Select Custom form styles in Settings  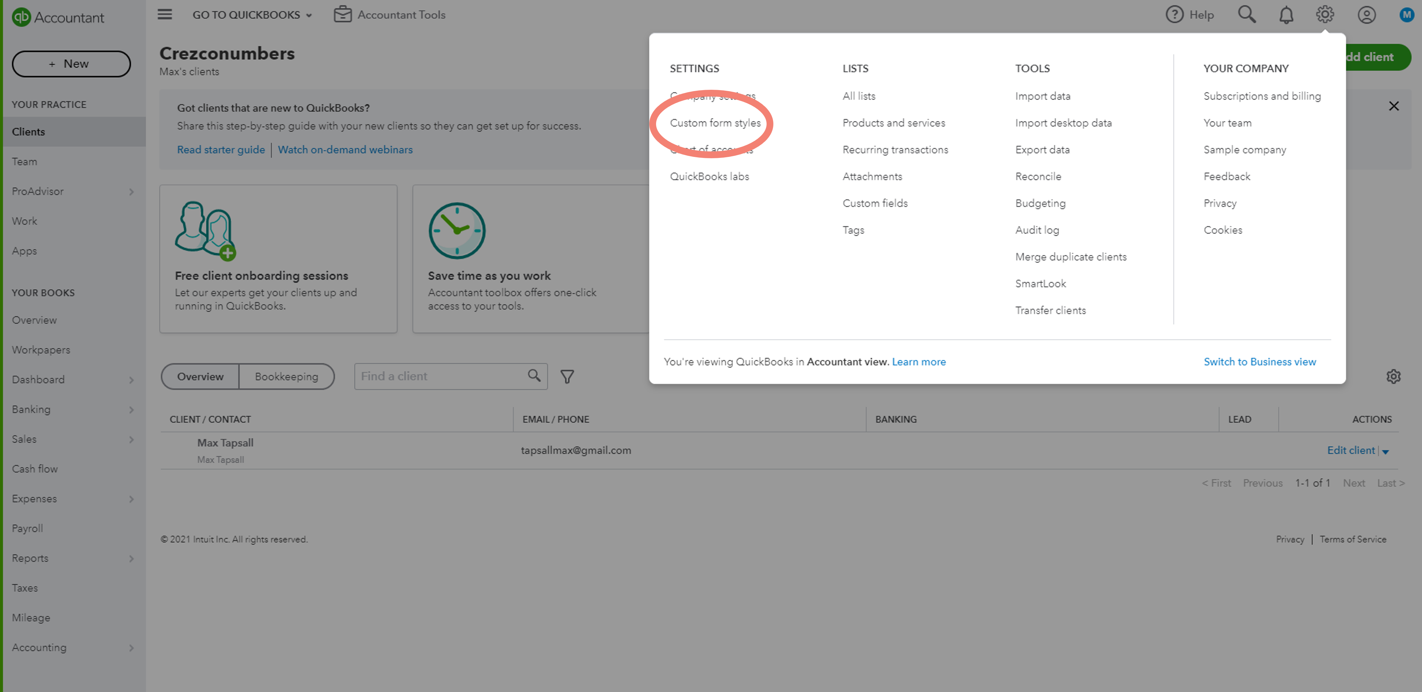pos(715,123)
